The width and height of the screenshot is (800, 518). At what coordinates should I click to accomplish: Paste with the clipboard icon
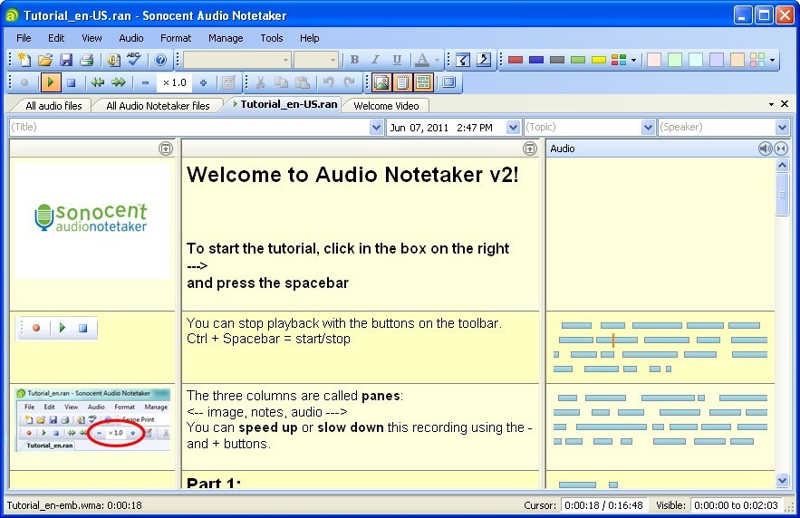[303, 82]
